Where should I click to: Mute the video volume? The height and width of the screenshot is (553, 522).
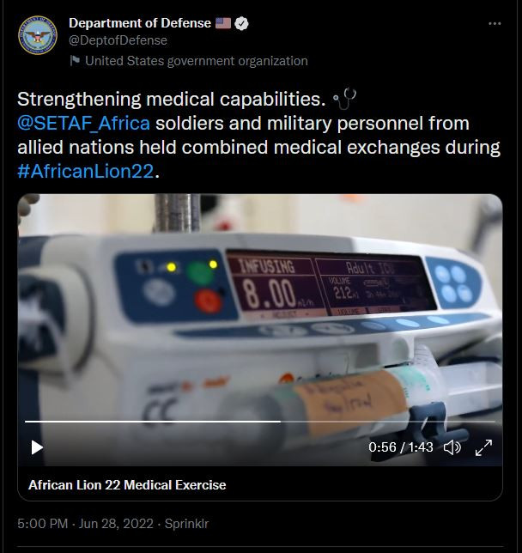(x=452, y=447)
